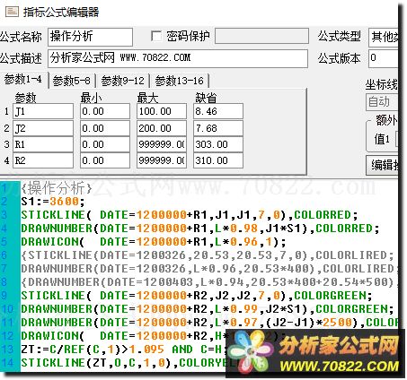Screen dimensions: 407x380
Task: Switch to the 参数5-8 tab
Action: (72, 81)
